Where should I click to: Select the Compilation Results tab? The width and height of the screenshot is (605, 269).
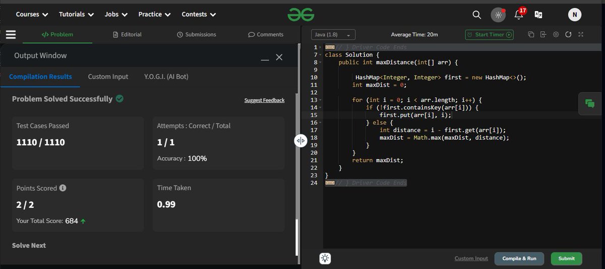[x=40, y=77]
